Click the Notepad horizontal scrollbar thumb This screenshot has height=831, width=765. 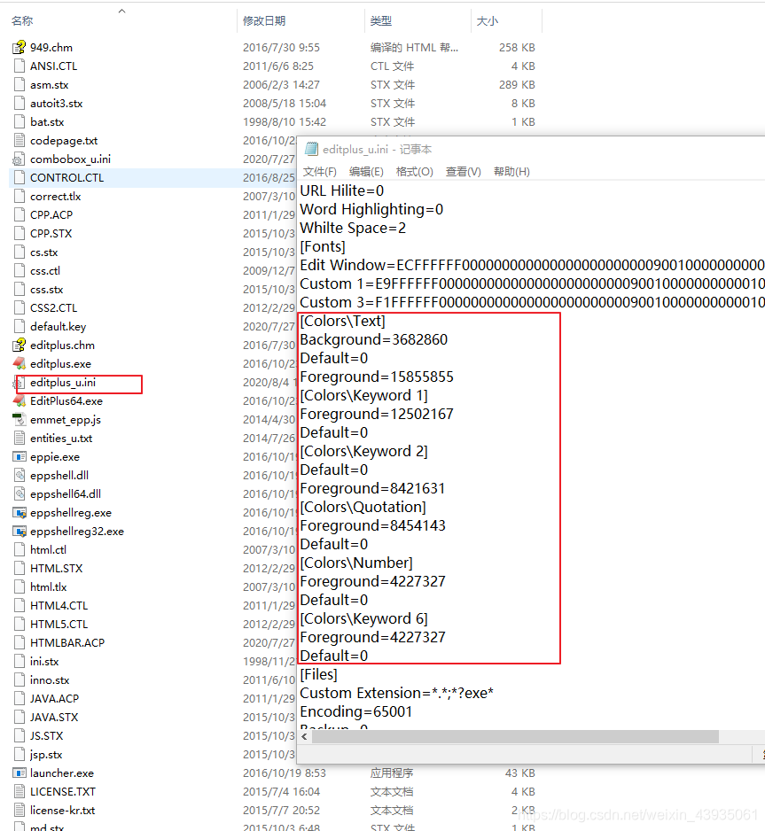(x=515, y=737)
